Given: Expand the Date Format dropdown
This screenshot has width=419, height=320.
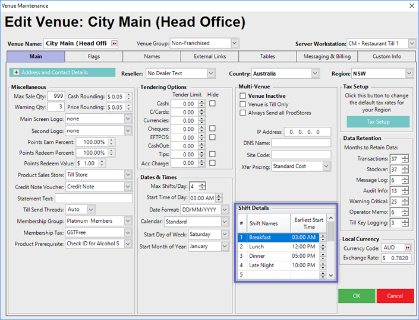Looking at the screenshot, I should (x=225, y=210).
